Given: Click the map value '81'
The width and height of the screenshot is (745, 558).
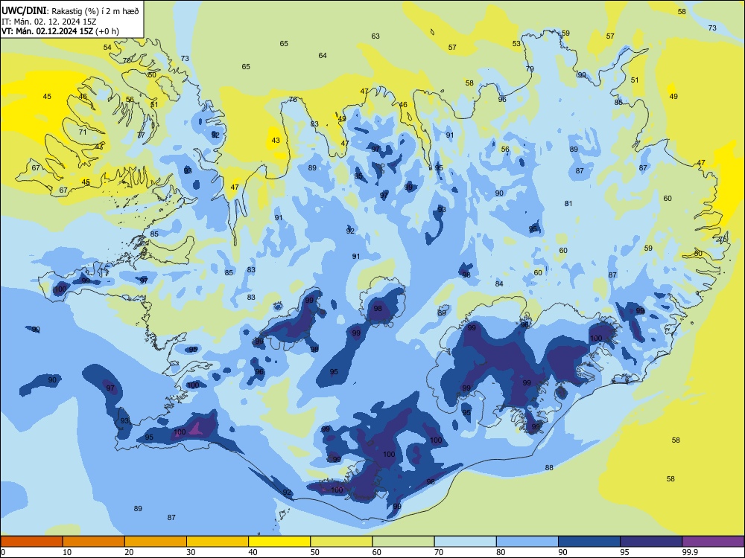Looking at the screenshot, I should [x=568, y=204].
